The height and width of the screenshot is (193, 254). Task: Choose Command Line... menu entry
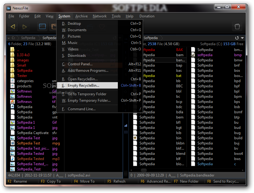pyautogui.click(x=100, y=109)
